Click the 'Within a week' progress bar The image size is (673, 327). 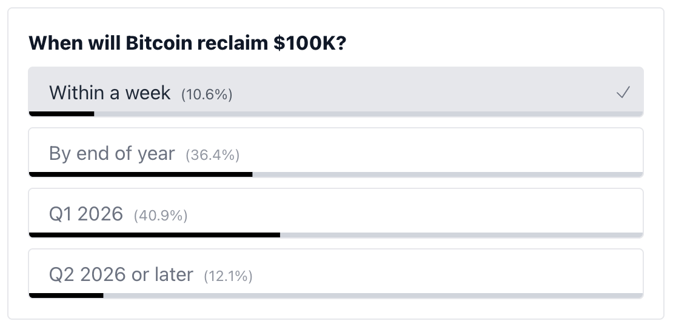click(336, 114)
